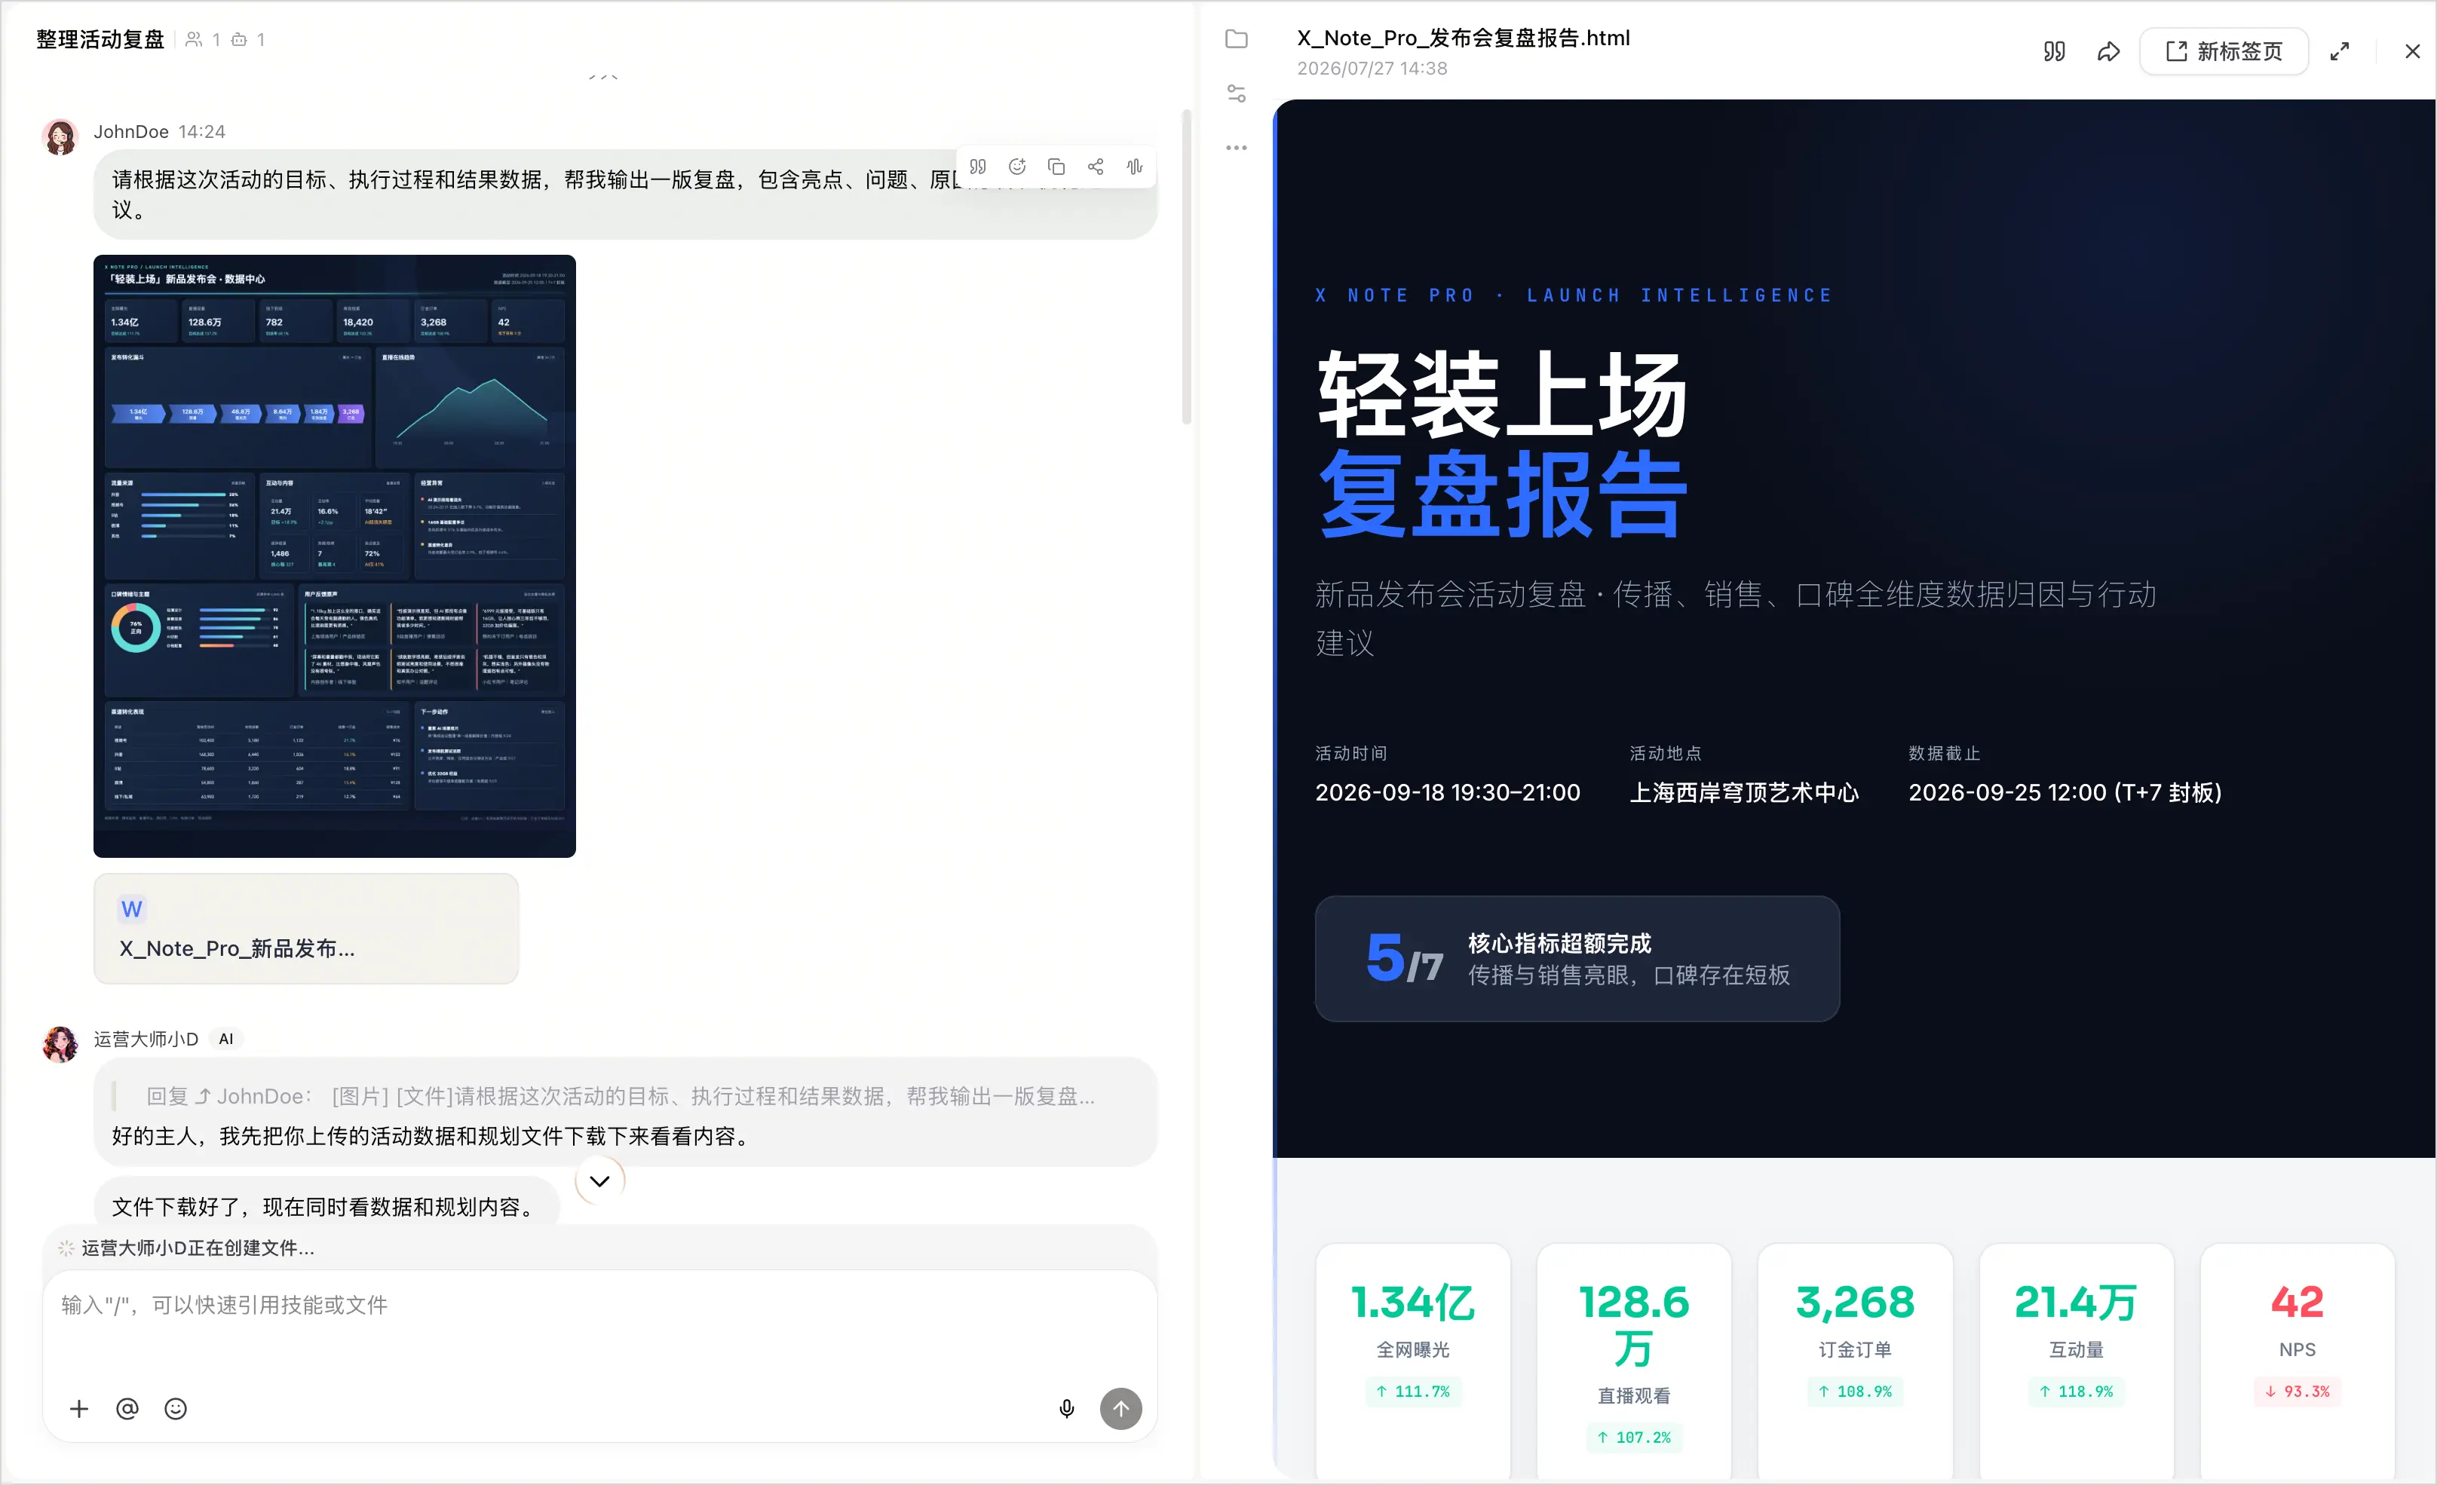The image size is (2437, 1485).
Task: Open report in 新标签页
Action: pos(2224,51)
